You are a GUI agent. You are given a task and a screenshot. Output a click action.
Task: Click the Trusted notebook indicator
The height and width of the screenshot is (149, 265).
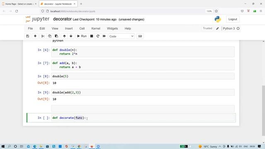click(207, 29)
